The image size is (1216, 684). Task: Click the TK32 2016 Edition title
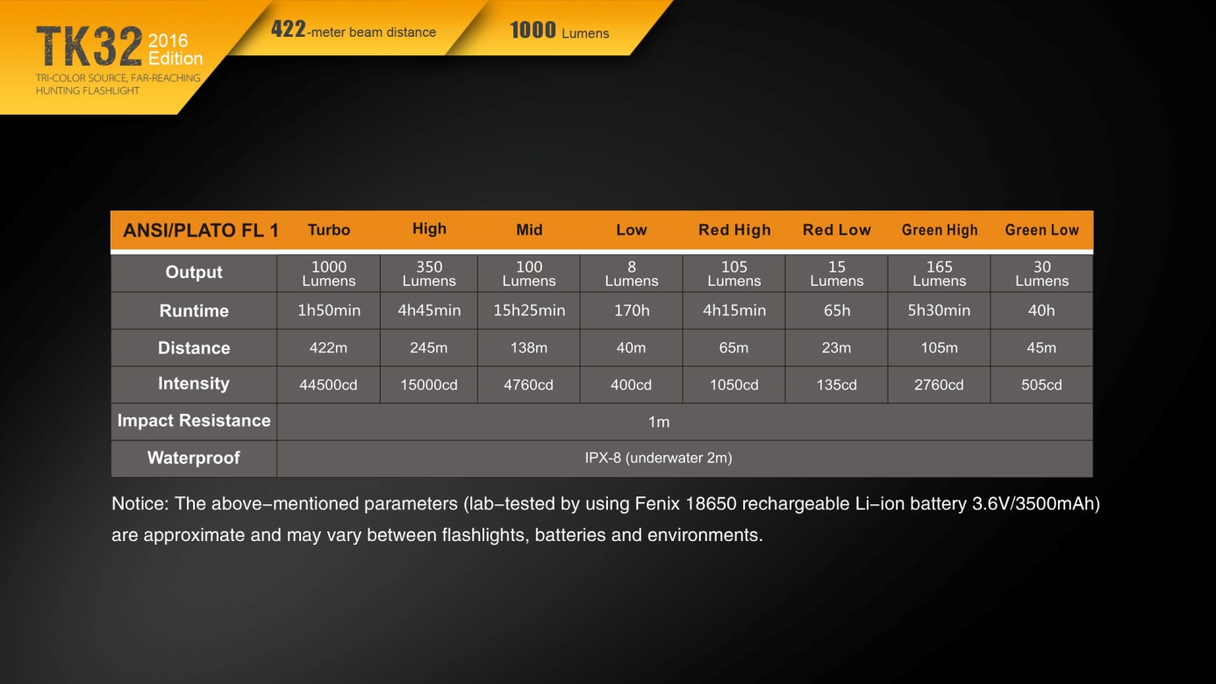pos(118,47)
